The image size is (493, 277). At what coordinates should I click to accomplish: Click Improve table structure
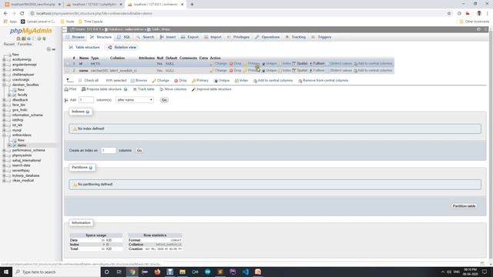pyautogui.click(x=211, y=89)
